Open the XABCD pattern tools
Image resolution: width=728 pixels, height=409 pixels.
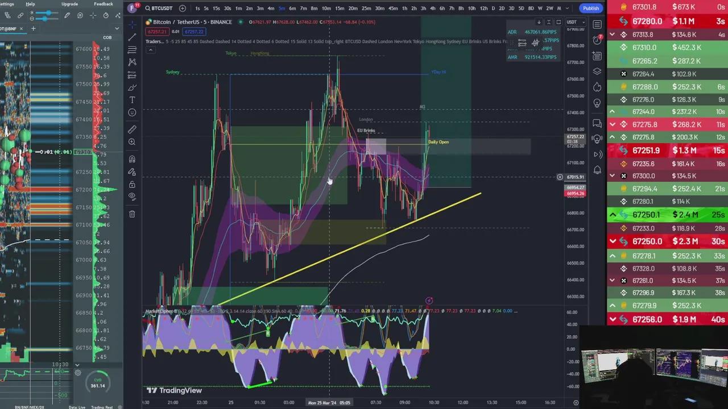(x=132, y=62)
